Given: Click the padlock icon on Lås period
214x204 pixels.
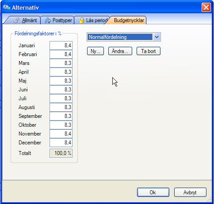Looking at the screenshot, I should (82, 20).
